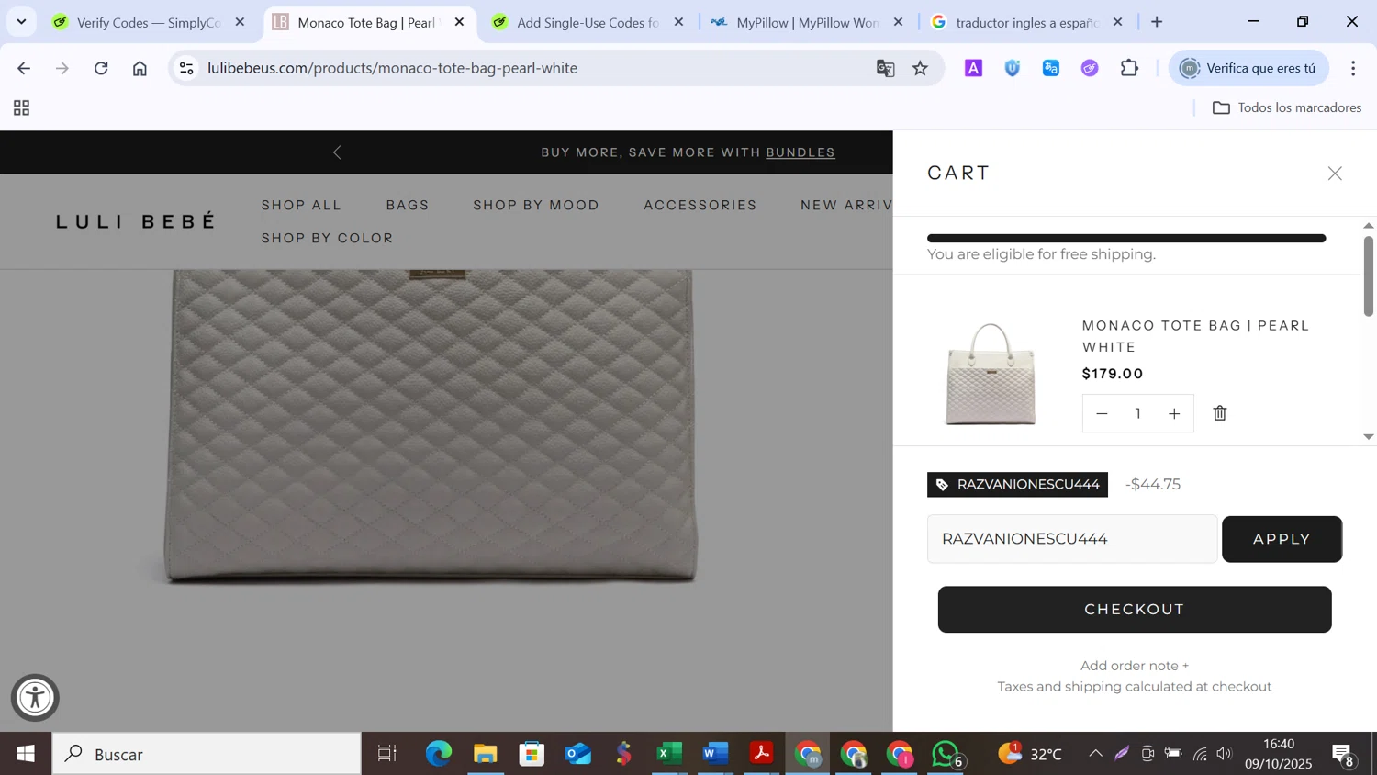This screenshot has height=775, width=1377.
Task: Open File Explorer from taskbar
Action: [x=485, y=754]
